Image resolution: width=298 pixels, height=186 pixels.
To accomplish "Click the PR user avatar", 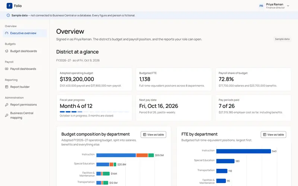I will click(x=261, y=6).
